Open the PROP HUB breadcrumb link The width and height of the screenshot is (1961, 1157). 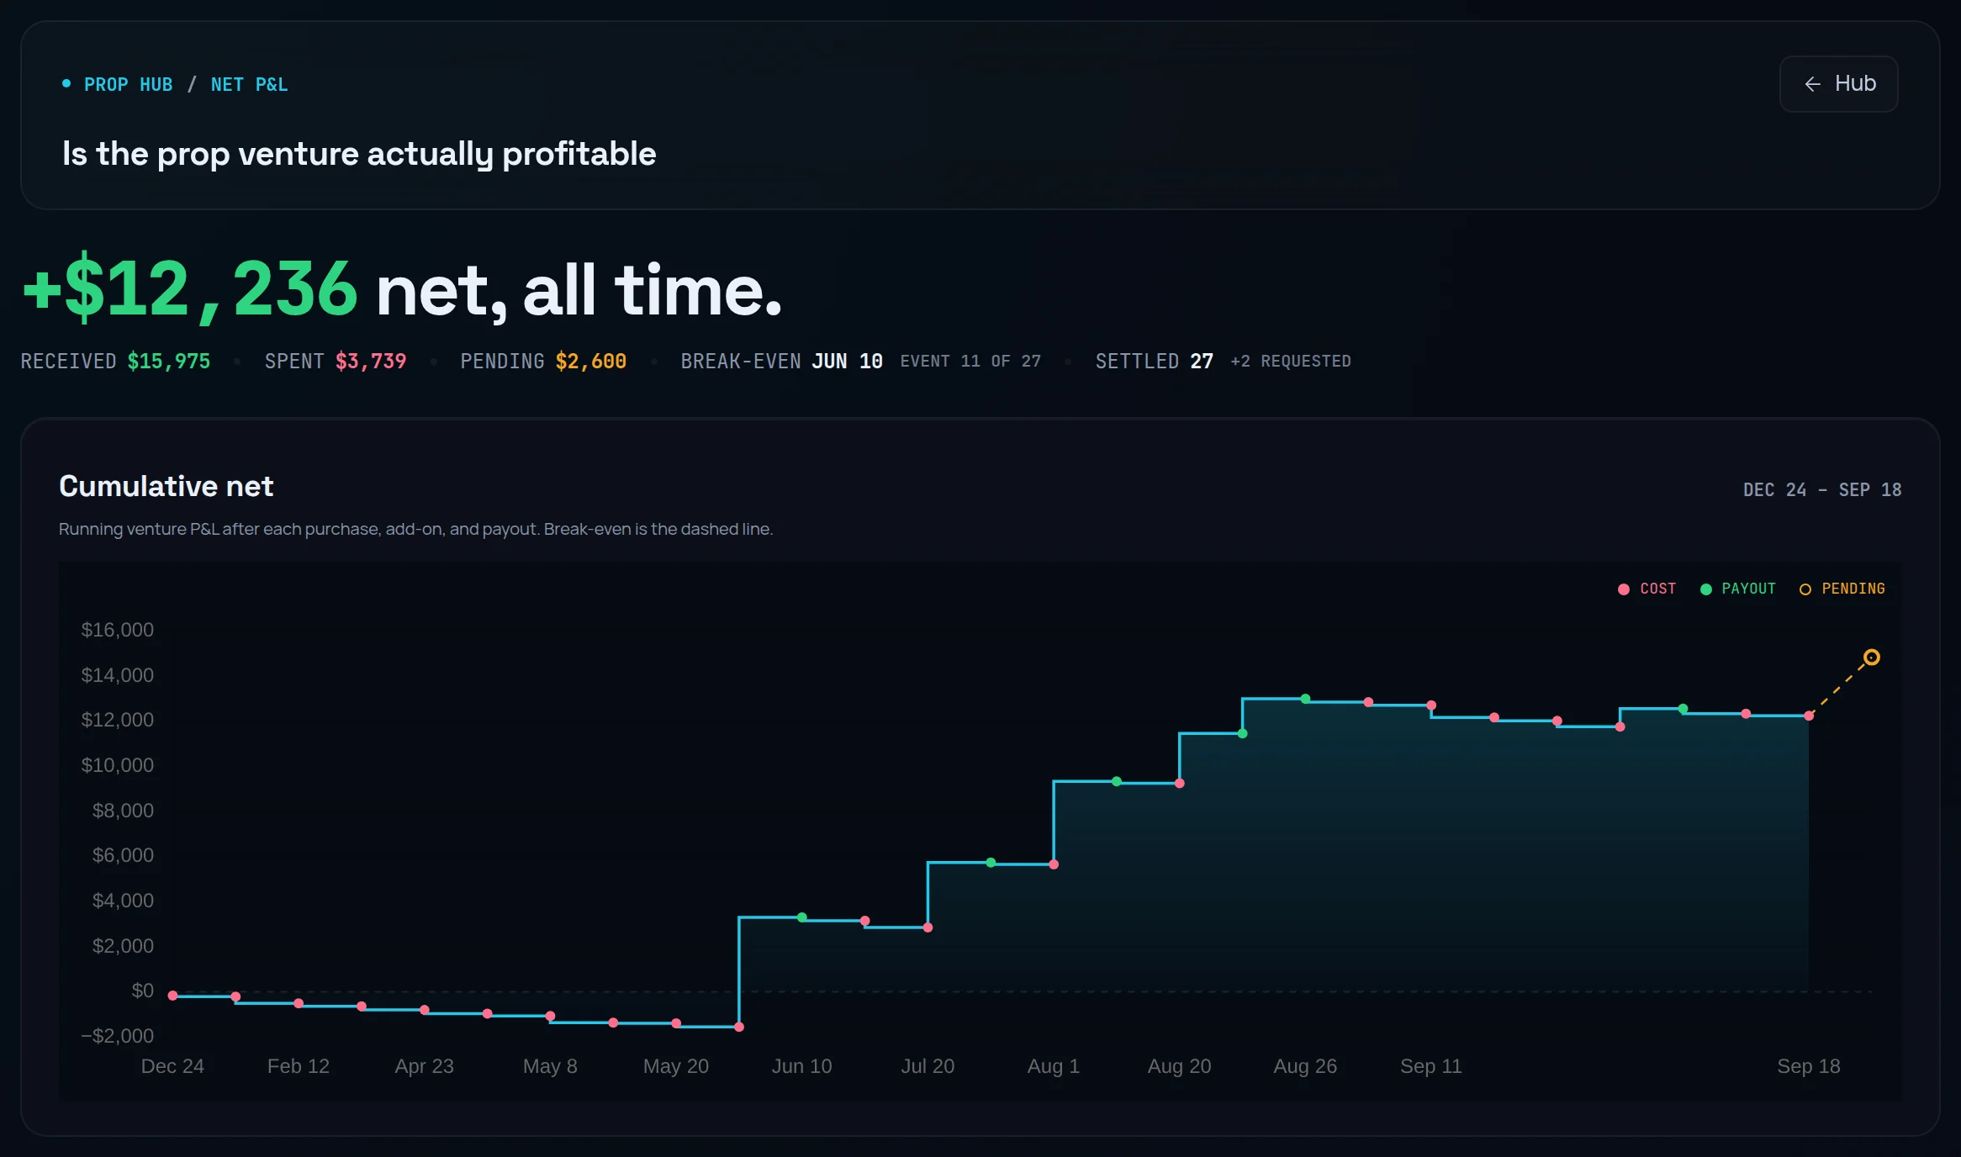(x=128, y=85)
